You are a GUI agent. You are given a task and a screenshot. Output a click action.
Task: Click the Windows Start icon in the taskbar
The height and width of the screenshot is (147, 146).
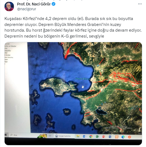(6, 135)
